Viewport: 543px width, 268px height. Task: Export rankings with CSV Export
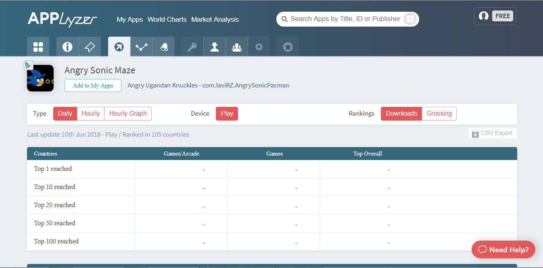[493, 133]
